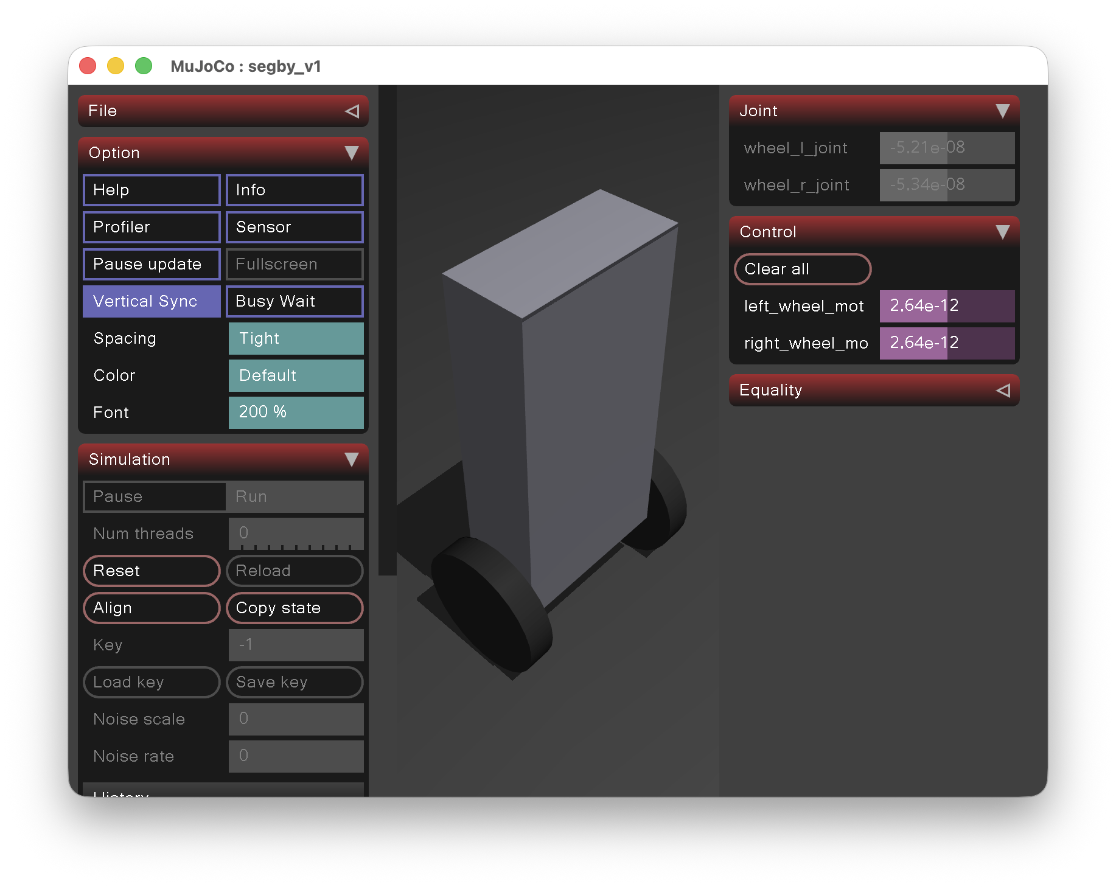
Task: Collapse the Simulation section triangle
Action: pos(351,459)
